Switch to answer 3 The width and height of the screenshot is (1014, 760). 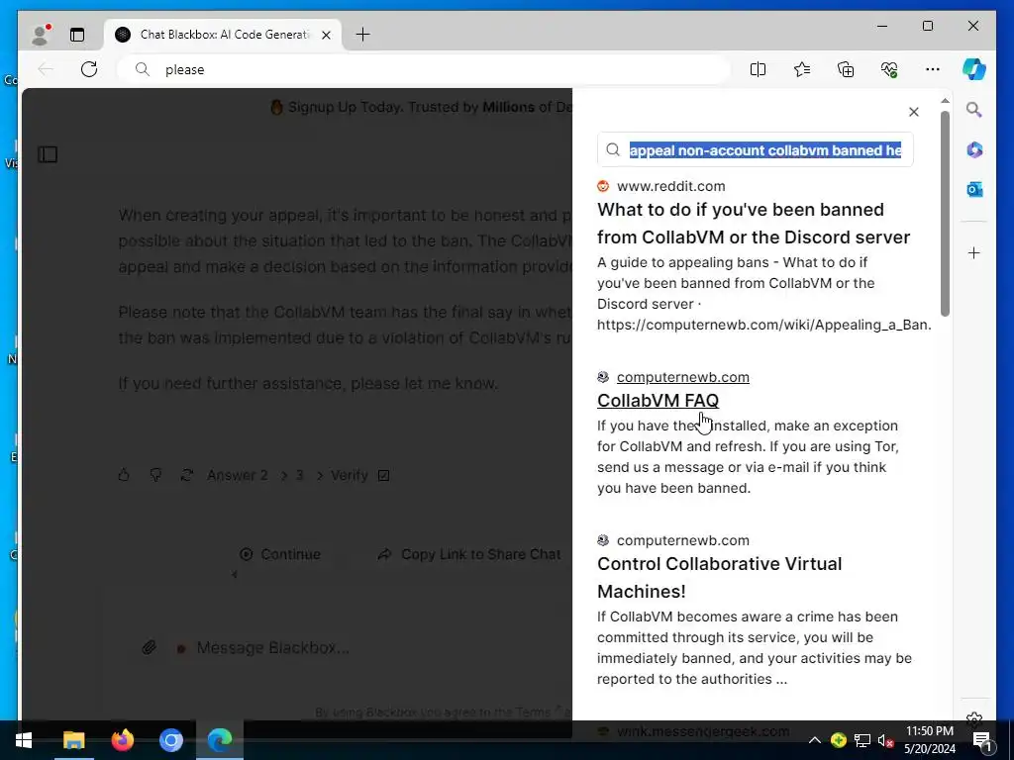pos(299,476)
